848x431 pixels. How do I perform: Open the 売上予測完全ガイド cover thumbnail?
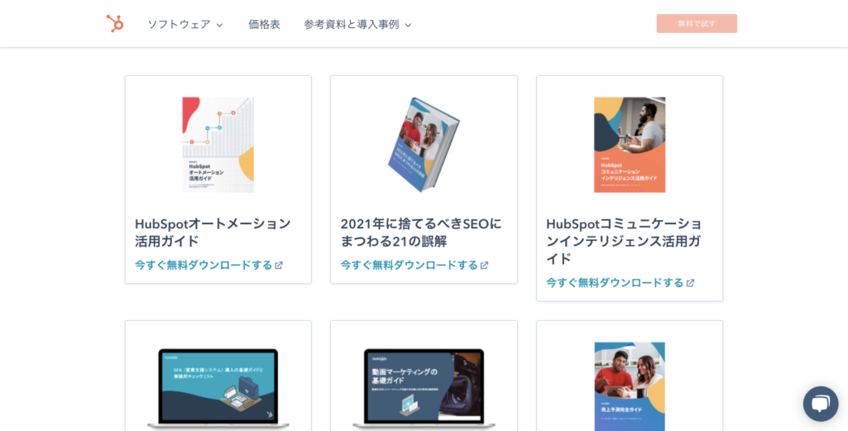[x=630, y=386]
